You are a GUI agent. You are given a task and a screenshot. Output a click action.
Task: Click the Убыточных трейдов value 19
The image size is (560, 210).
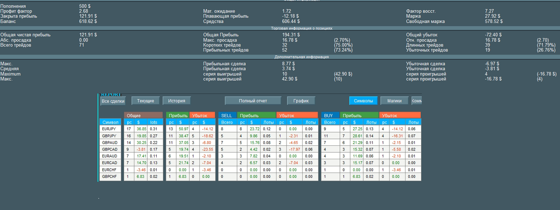tap(488, 50)
